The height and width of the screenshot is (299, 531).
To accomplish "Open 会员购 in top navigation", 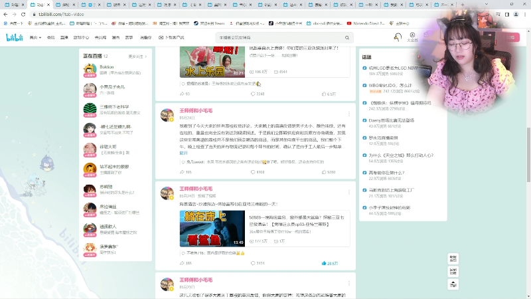I will (100, 38).
